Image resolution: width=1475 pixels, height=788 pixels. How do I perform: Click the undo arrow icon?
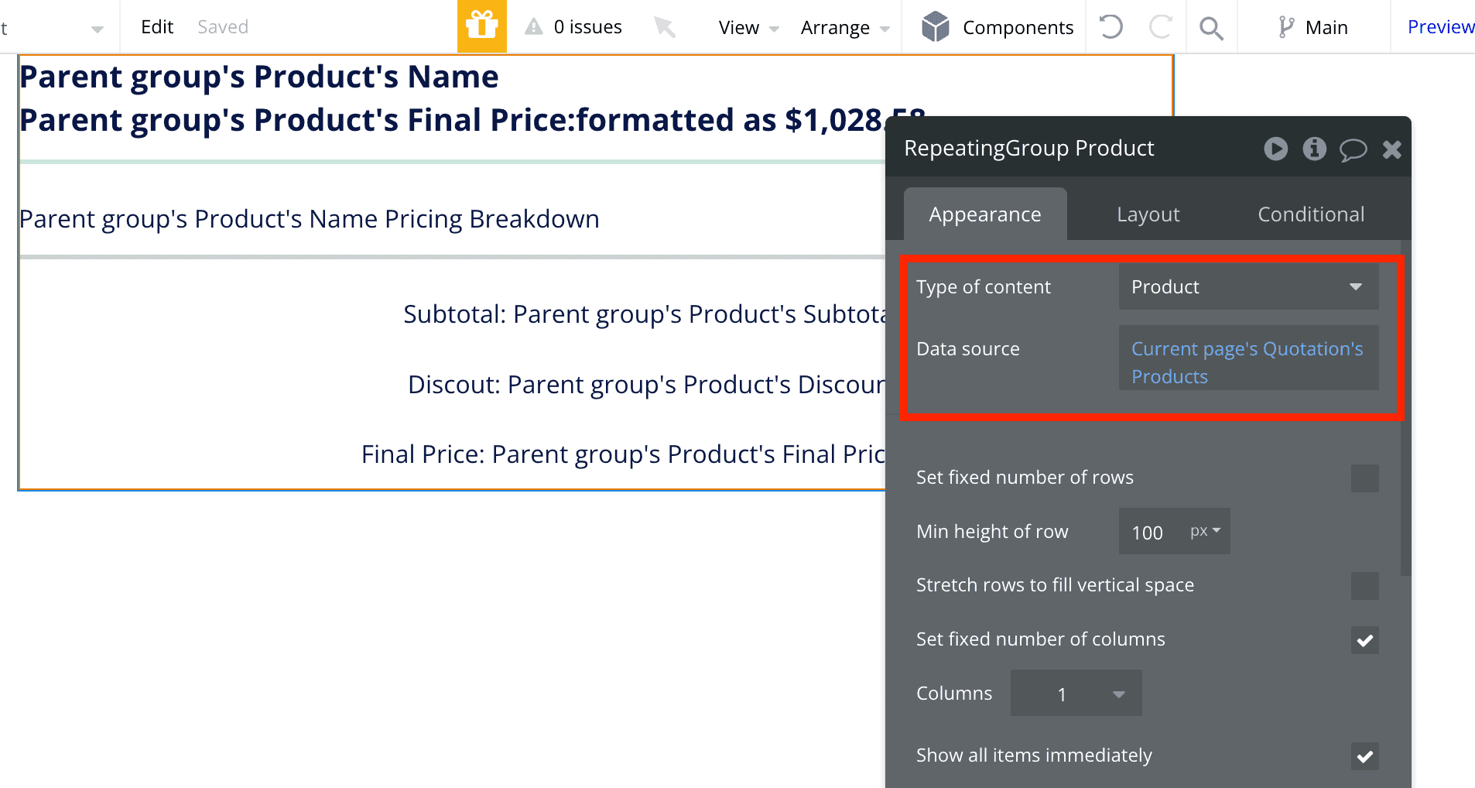click(1111, 27)
